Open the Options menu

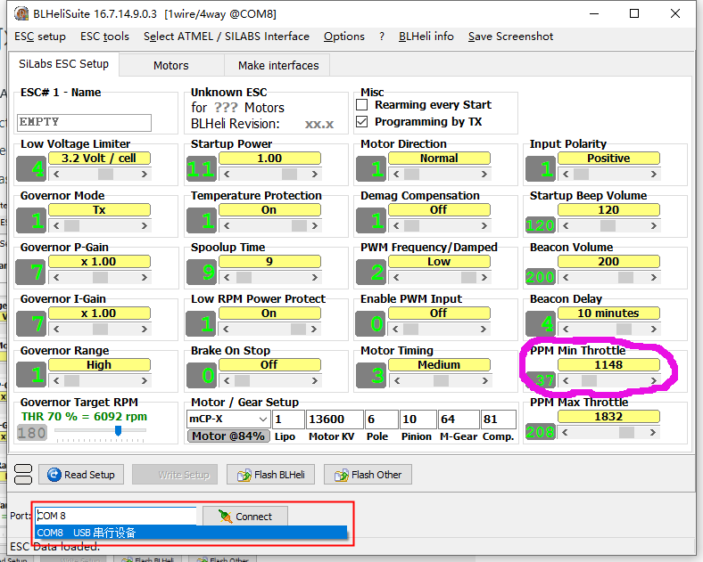[344, 37]
